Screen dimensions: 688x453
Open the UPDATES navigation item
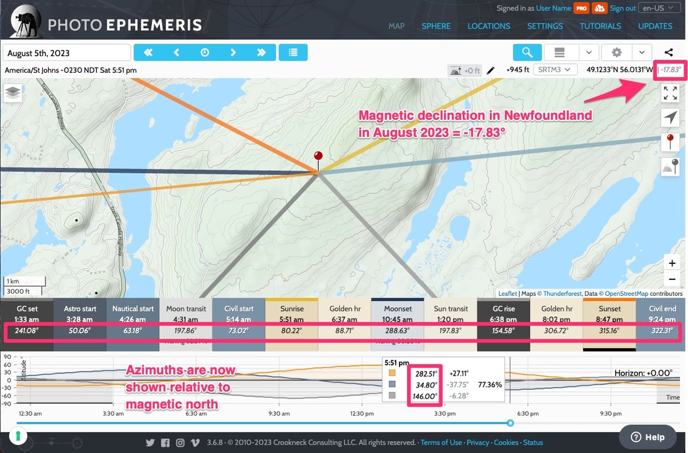[655, 26]
